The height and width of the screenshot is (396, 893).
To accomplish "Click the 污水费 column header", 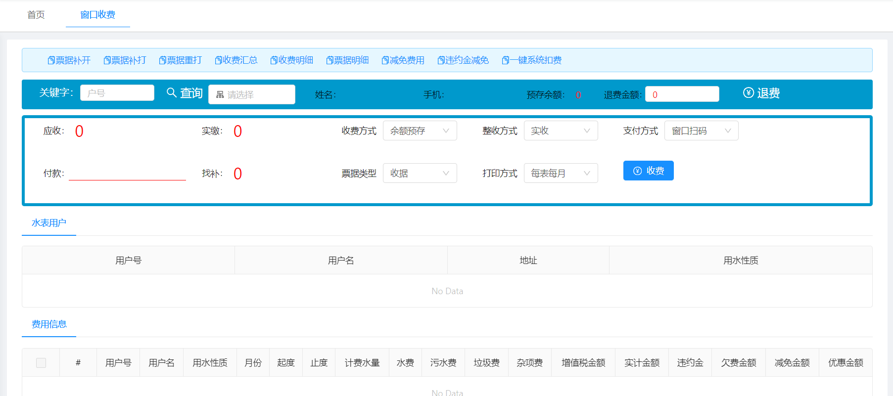I will 443,363.
